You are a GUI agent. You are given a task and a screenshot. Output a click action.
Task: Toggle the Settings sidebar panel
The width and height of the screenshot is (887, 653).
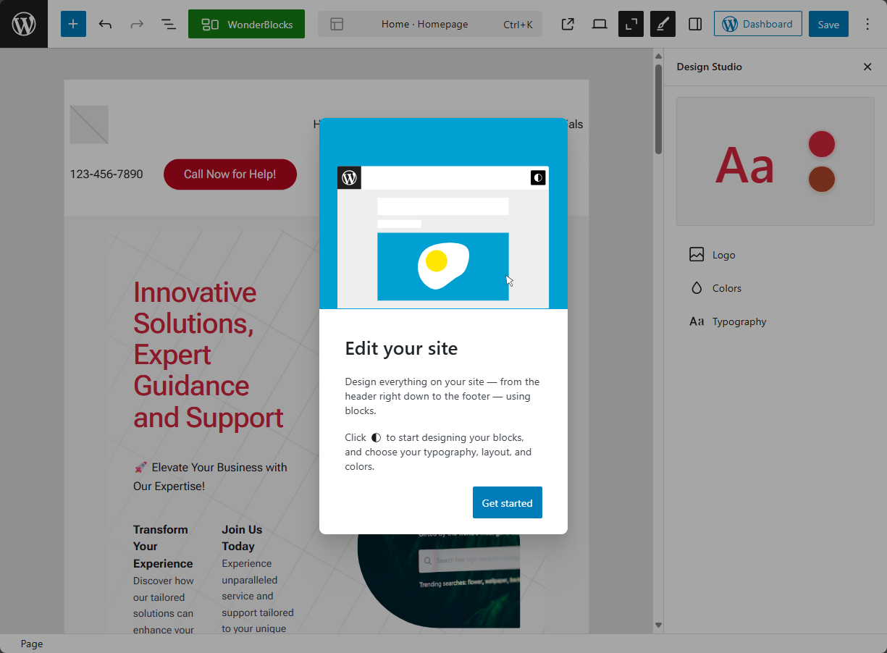click(695, 24)
